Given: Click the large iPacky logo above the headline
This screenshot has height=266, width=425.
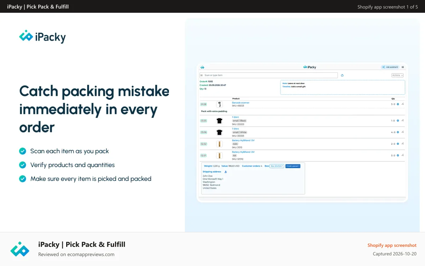Looking at the screenshot, I should [x=42, y=37].
